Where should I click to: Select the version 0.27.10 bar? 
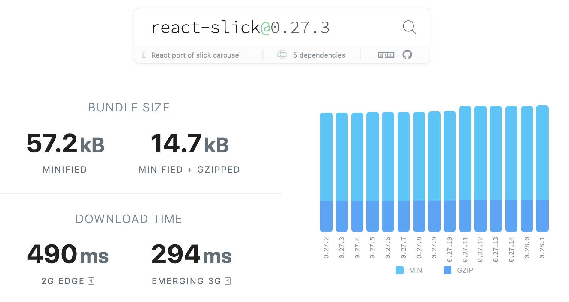pyautogui.click(x=450, y=171)
